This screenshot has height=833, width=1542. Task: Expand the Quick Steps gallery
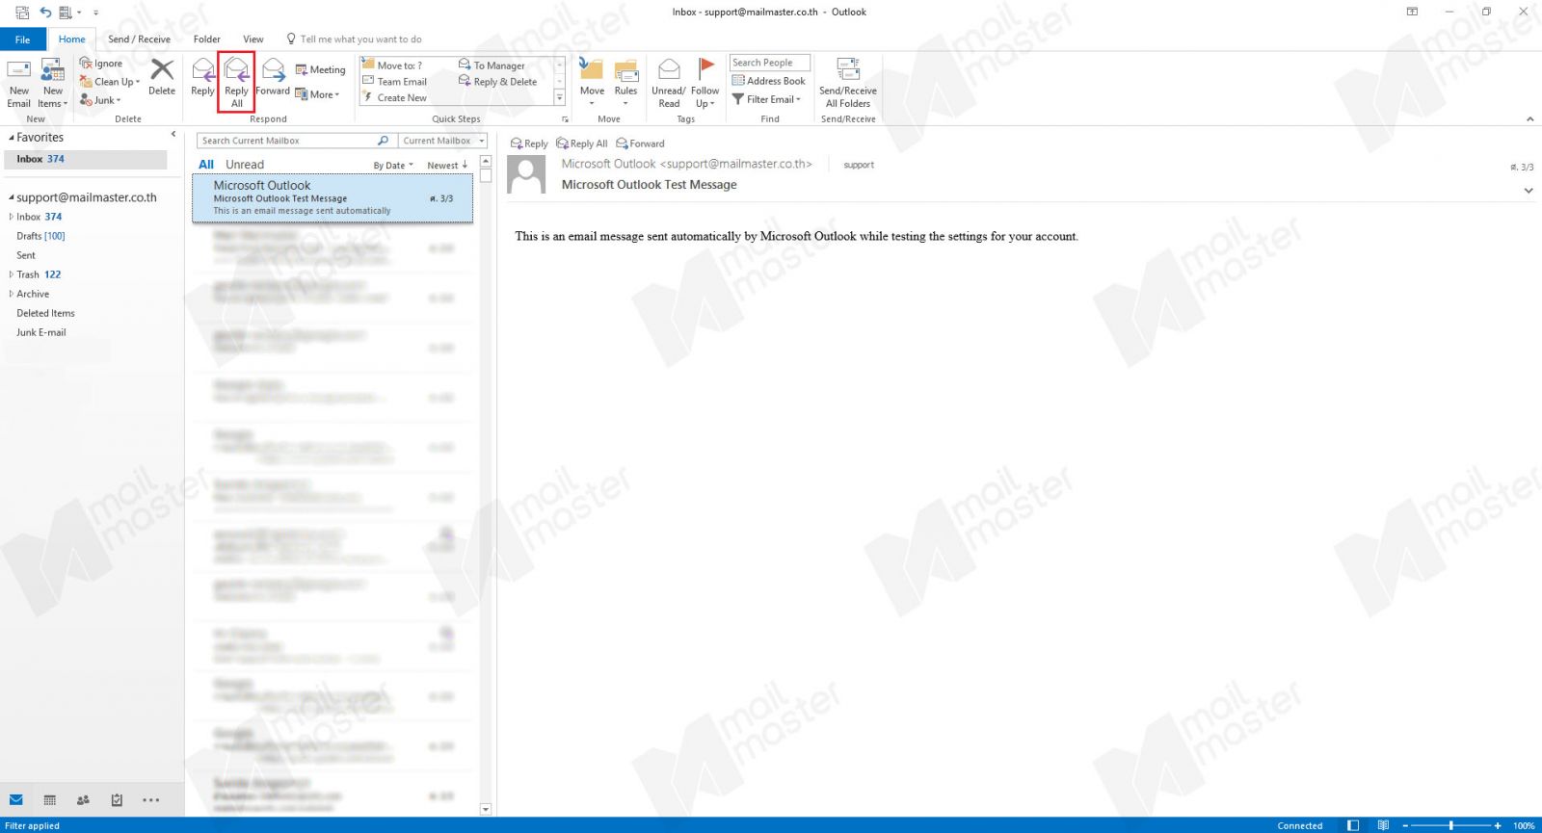click(559, 98)
